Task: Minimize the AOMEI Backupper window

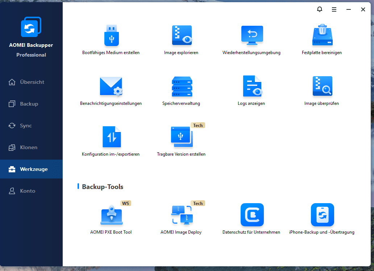Action: coord(349,9)
